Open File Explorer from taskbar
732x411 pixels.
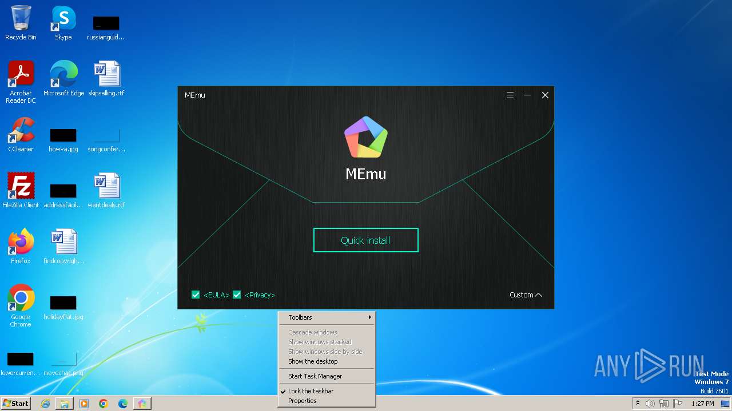(x=65, y=404)
